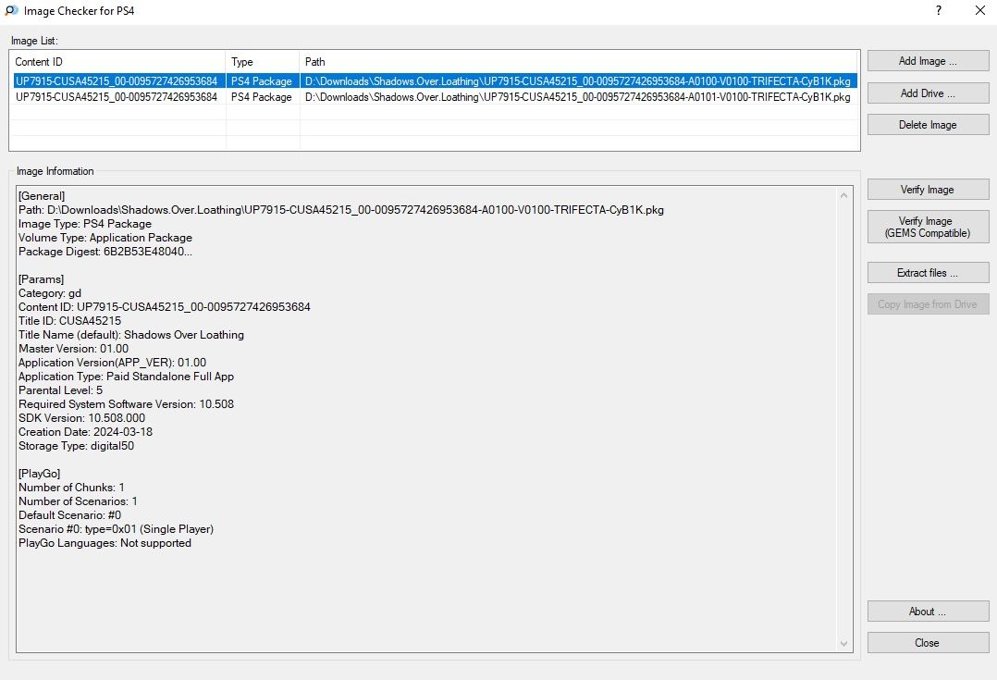Click the [PlayGo] section header text
Screen dimensions: 997x680
(40, 474)
